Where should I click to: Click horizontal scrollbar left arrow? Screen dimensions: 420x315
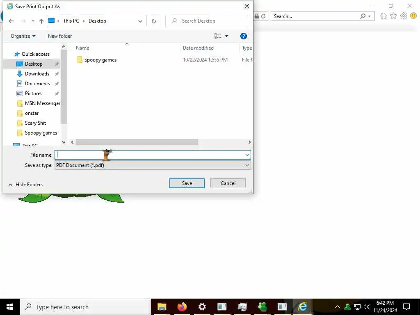click(72, 142)
